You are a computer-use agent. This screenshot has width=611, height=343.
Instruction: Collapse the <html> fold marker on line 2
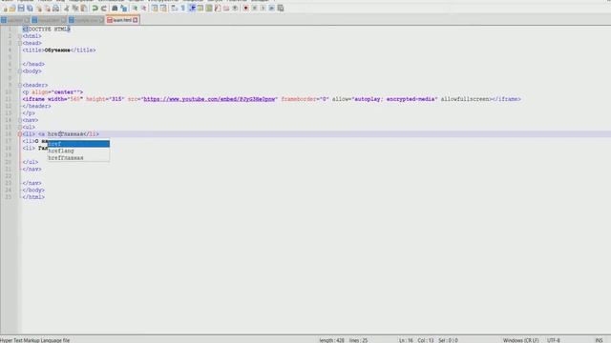click(x=20, y=36)
